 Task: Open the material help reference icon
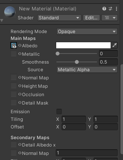click(104, 9)
